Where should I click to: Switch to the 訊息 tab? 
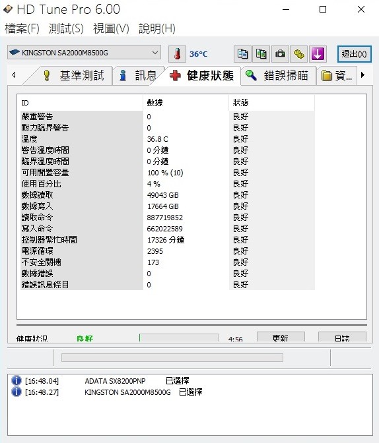click(138, 75)
